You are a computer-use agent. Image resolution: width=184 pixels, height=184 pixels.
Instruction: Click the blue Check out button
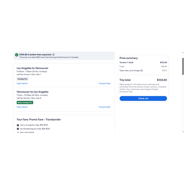tap(143, 99)
